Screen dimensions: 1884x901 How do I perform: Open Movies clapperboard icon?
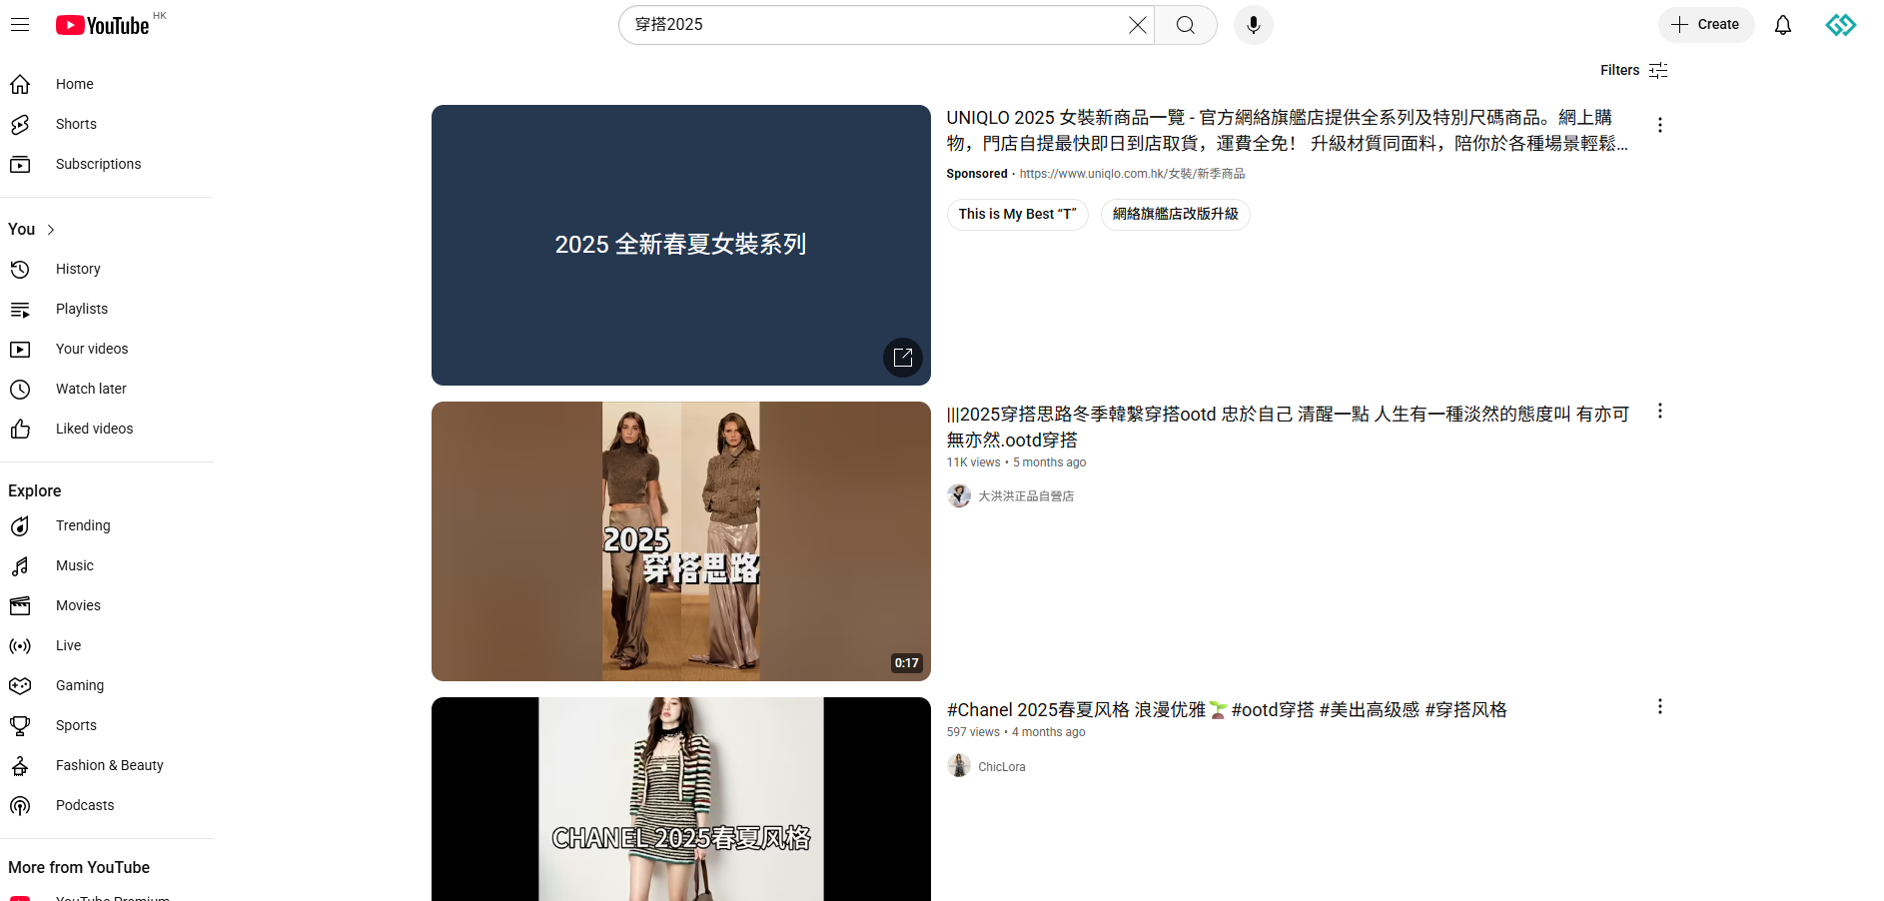click(20, 605)
